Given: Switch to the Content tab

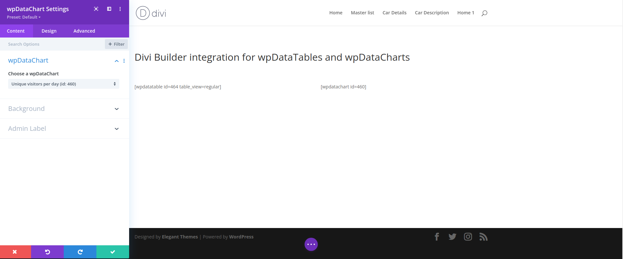Looking at the screenshot, I should (16, 31).
